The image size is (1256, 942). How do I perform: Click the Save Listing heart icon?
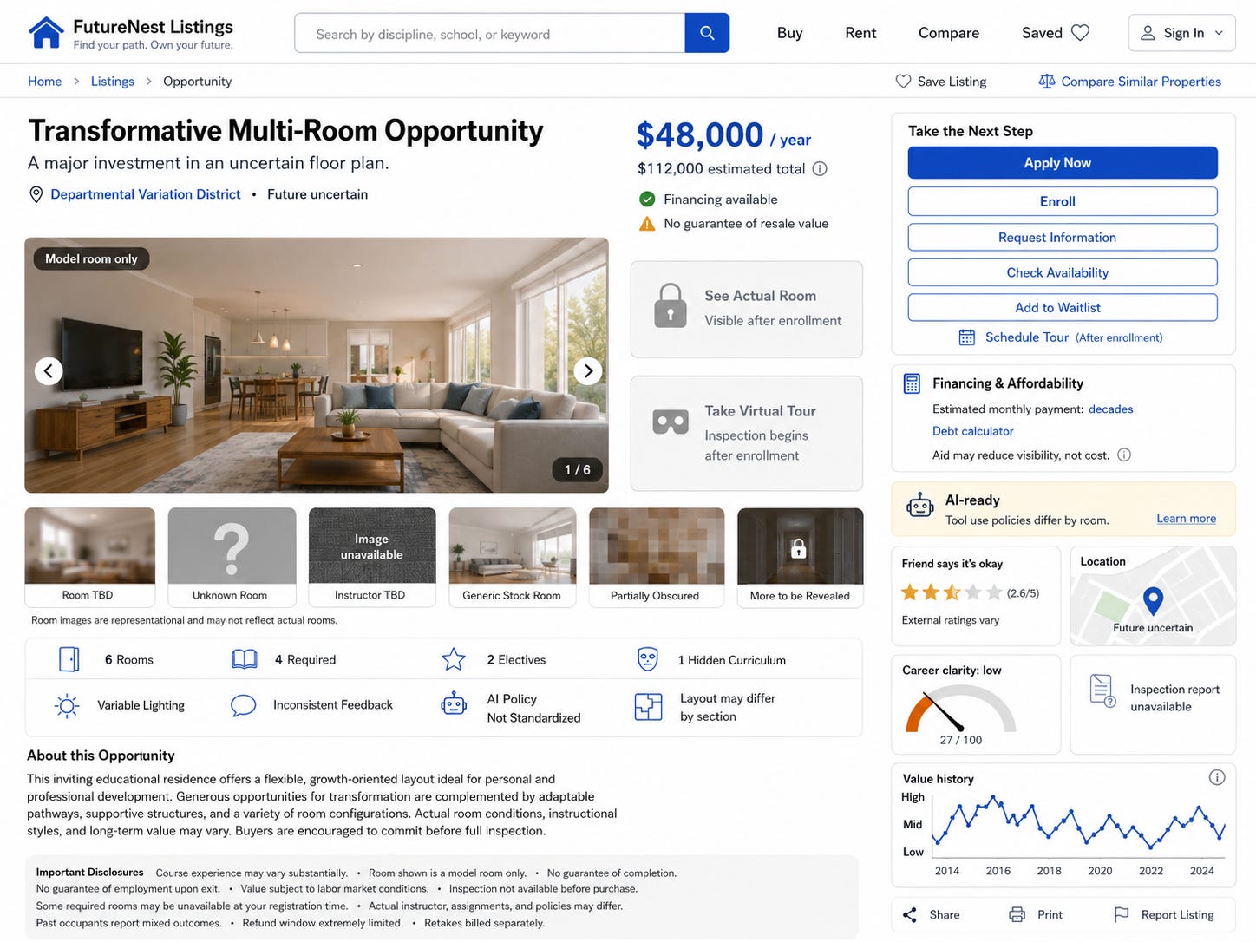point(903,81)
